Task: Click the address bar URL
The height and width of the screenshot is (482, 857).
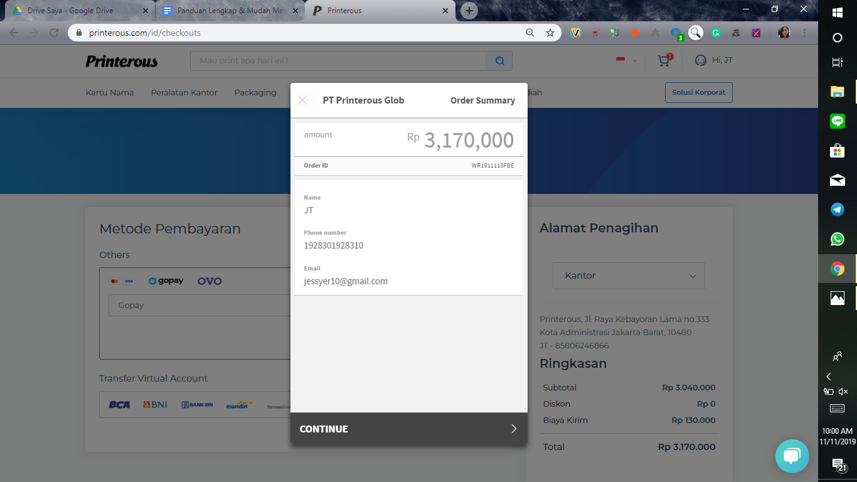Action: coord(145,33)
